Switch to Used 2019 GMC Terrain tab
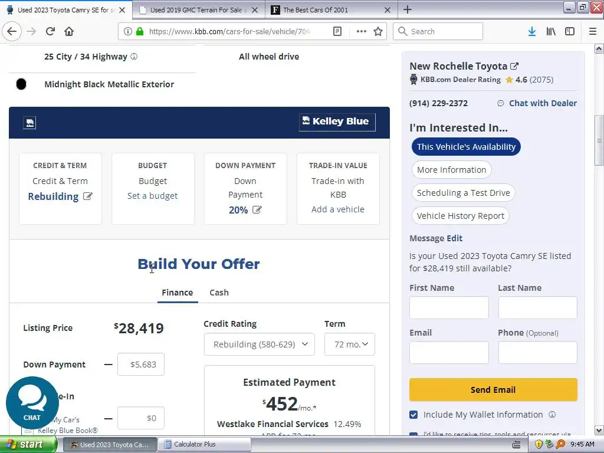This screenshot has width=604, height=453. point(198,10)
